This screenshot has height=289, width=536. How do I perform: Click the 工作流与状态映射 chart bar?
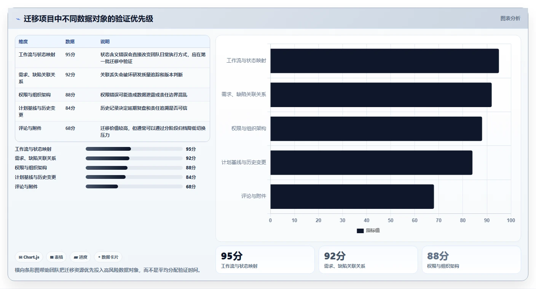point(384,61)
